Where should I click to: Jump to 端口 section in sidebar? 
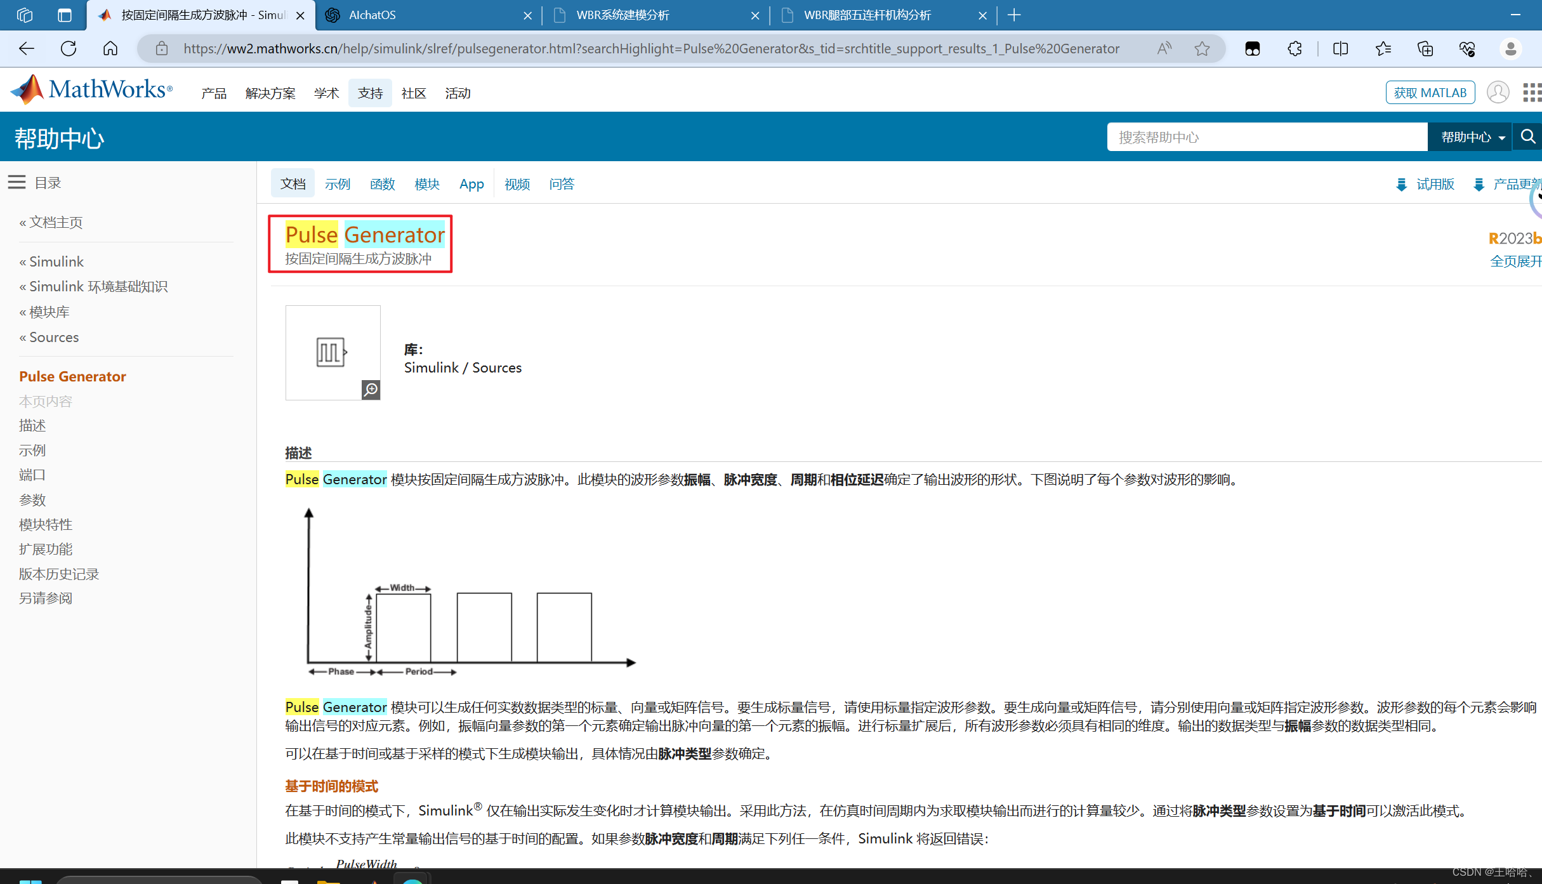click(x=32, y=475)
